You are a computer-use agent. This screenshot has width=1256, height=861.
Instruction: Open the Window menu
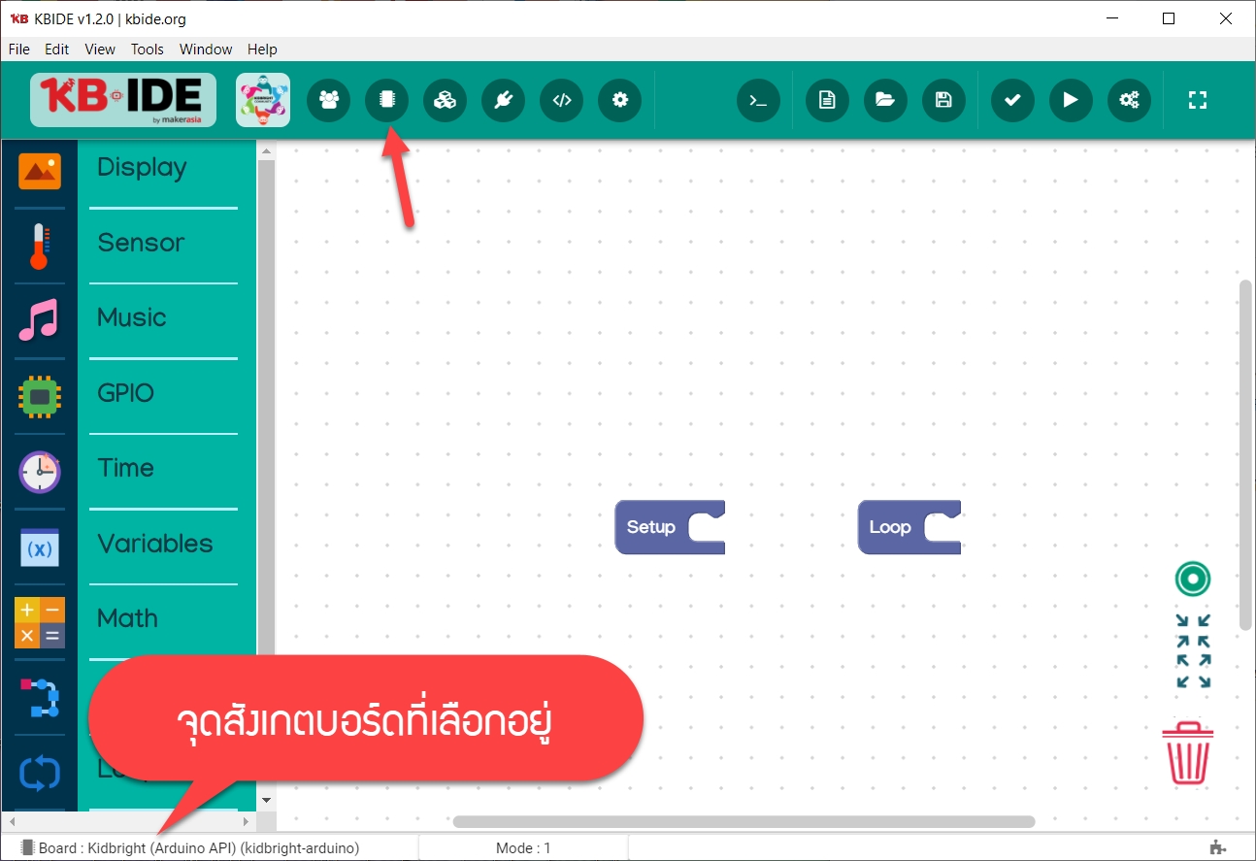pos(206,49)
